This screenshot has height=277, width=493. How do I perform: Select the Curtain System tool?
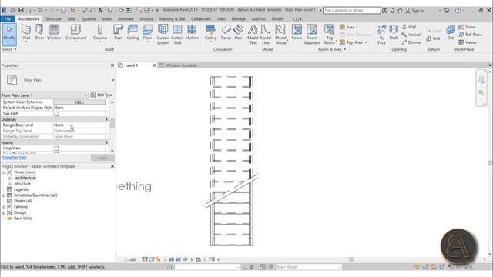point(163,35)
